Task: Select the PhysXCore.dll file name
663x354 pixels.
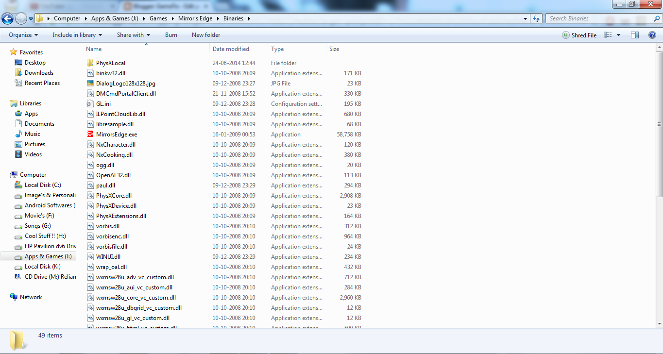Action: click(x=114, y=196)
